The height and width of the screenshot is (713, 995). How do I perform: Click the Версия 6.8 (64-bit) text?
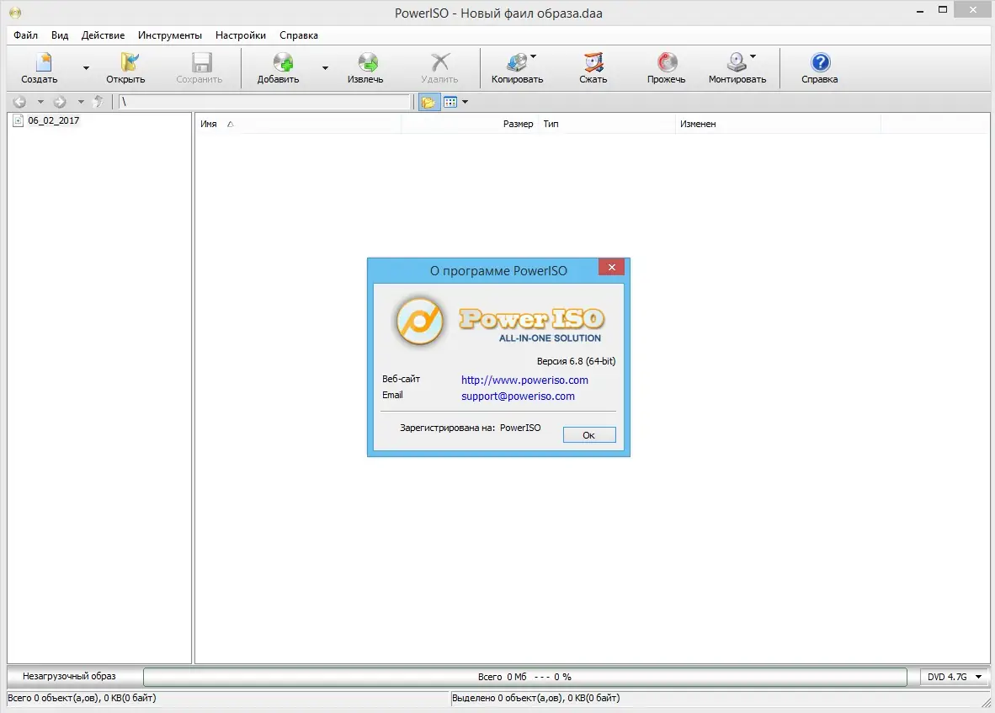click(576, 361)
